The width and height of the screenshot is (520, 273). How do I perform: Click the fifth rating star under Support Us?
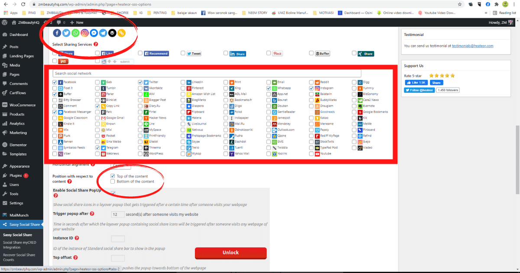click(x=452, y=75)
